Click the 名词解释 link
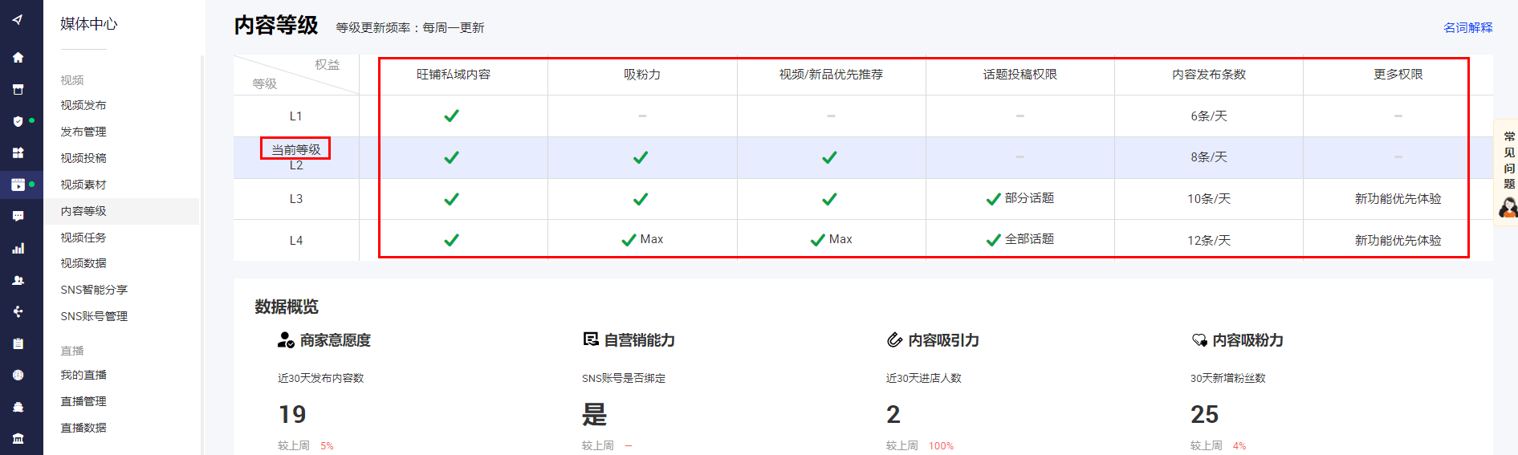The width and height of the screenshot is (1518, 455). 1467,27
